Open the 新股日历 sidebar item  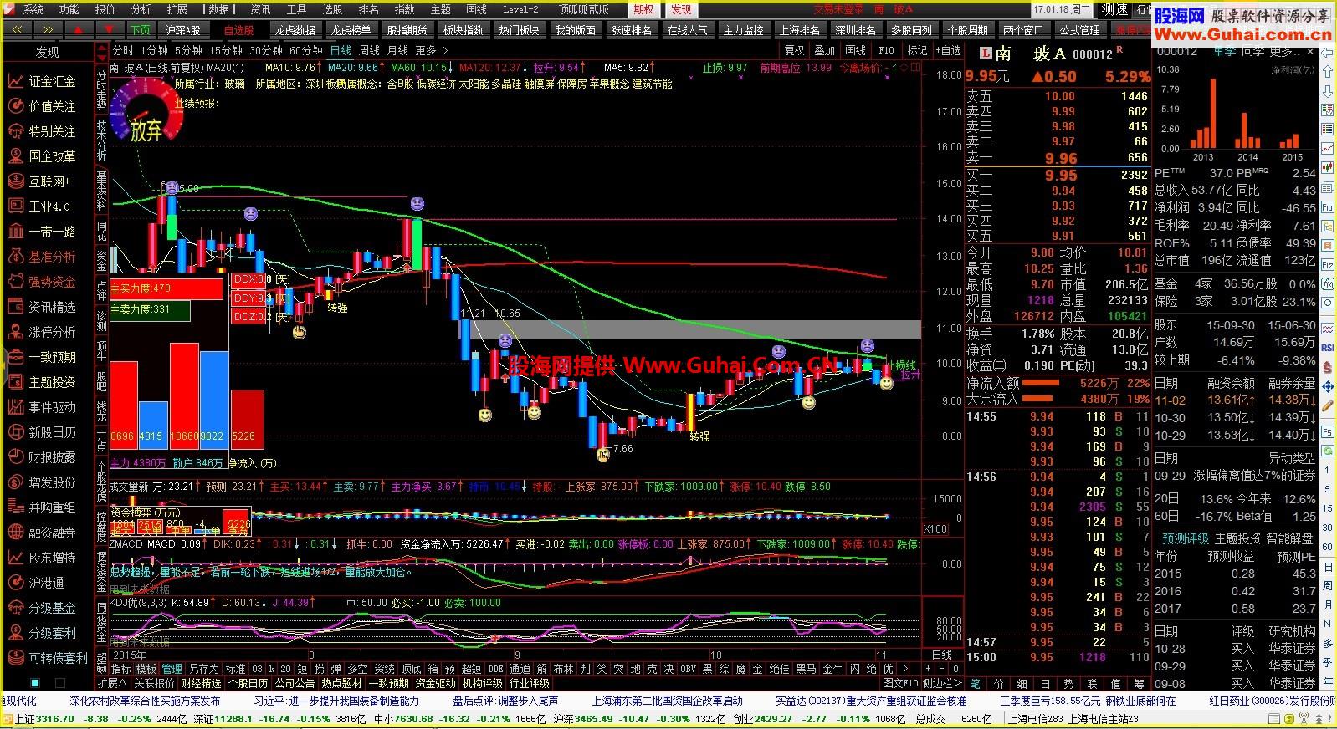(x=44, y=432)
